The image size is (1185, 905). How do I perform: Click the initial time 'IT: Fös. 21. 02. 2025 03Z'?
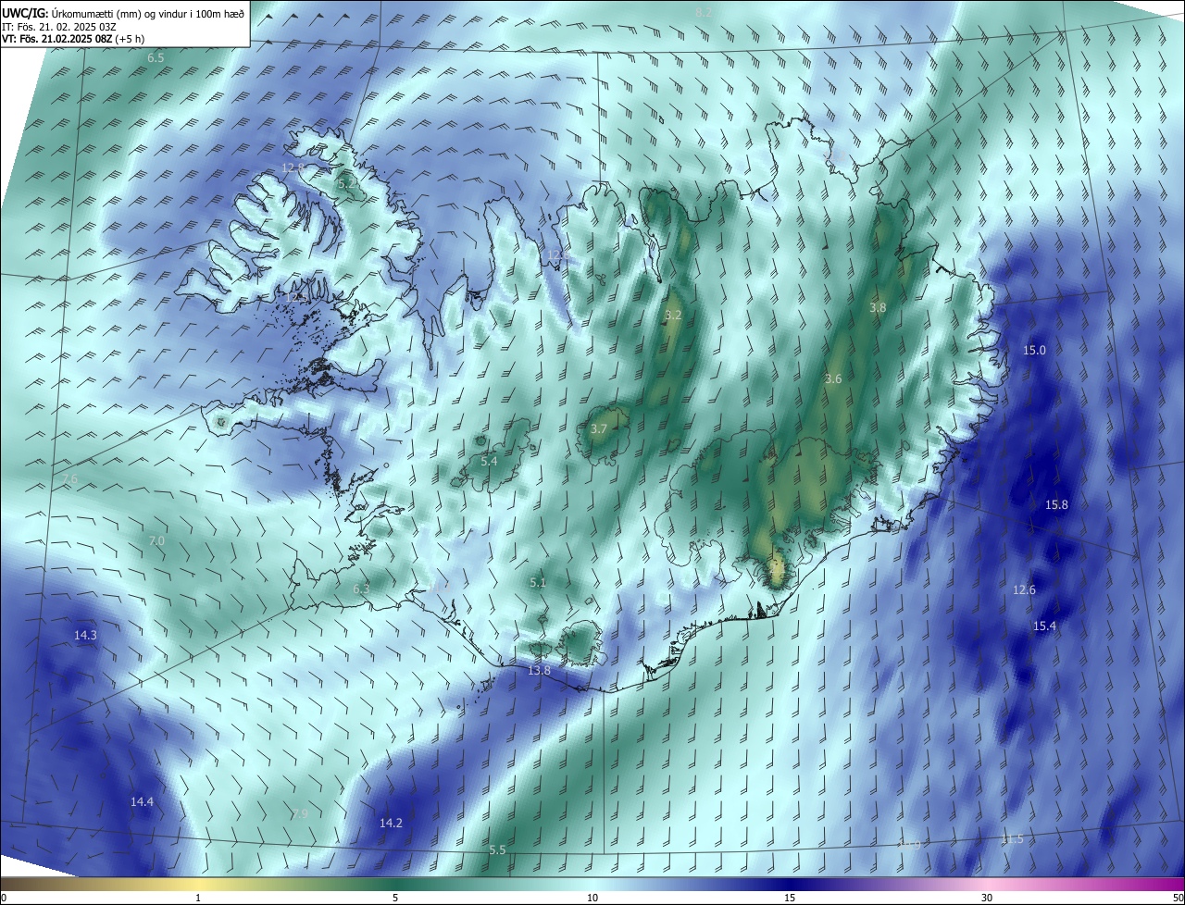coord(58,27)
